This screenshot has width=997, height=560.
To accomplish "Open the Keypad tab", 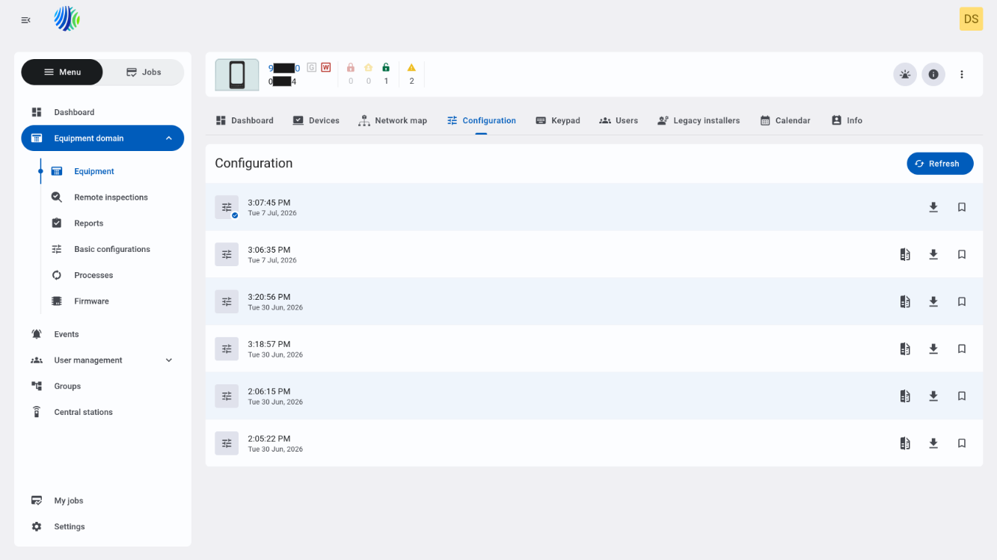I will coord(558,120).
